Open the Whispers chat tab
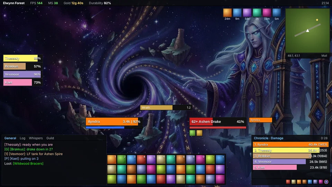Image resolution: width=332 pixels, height=187 pixels. (x=36, y=138)
